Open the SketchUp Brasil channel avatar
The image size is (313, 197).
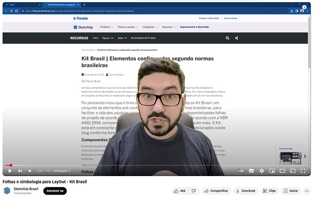point(7,191)
